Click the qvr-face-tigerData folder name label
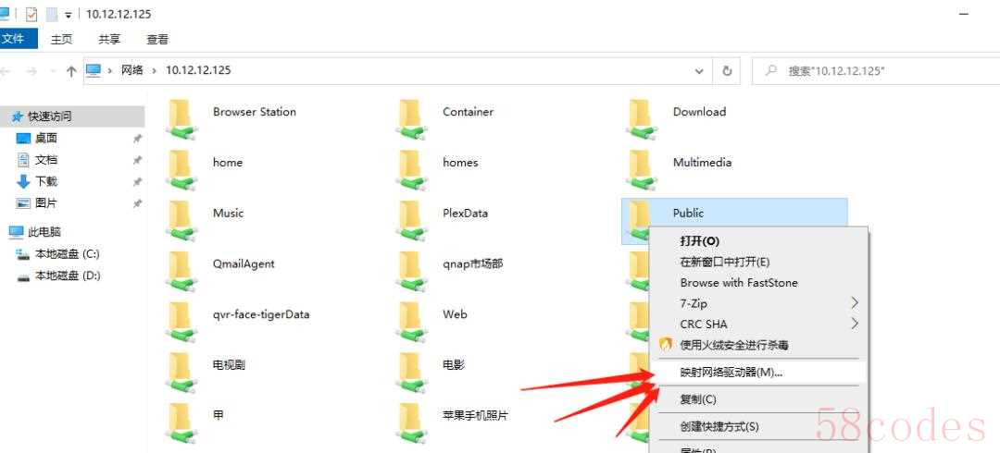This screenshot has height=453, width=1000. [x=261, y=314]
